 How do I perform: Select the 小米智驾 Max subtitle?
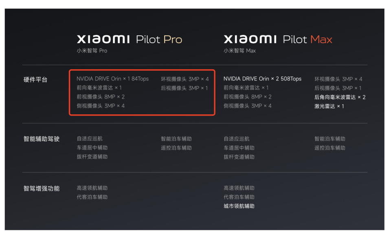239,50
